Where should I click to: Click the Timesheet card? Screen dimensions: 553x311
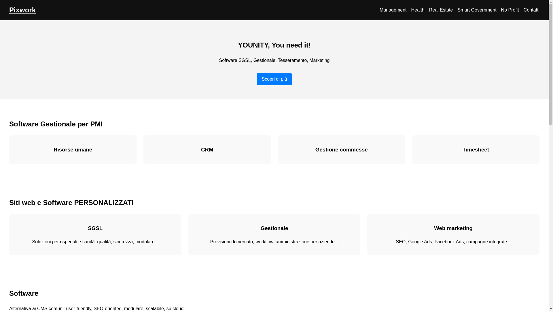476,150
